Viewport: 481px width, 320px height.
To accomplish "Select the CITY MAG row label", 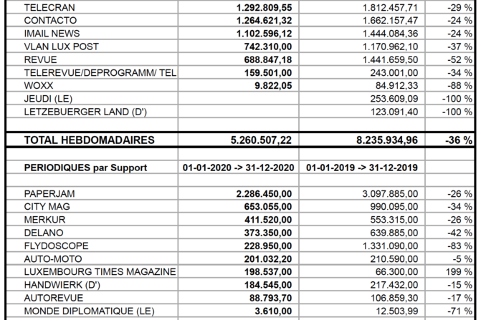I will tap(47, 207).
